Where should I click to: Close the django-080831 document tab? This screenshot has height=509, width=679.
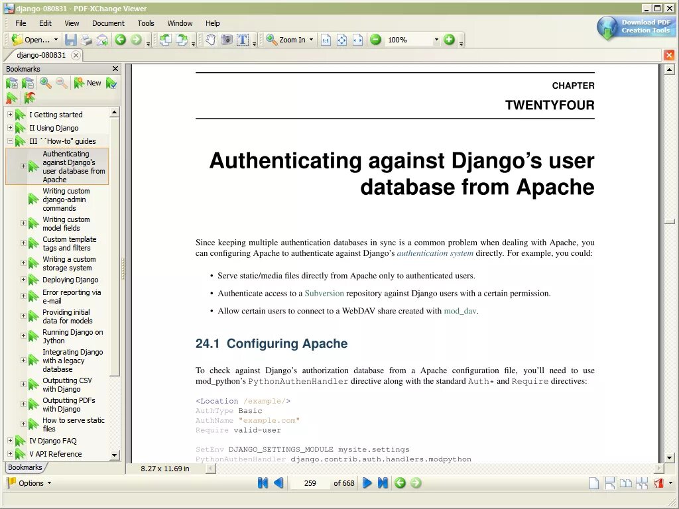click(76, 55)
